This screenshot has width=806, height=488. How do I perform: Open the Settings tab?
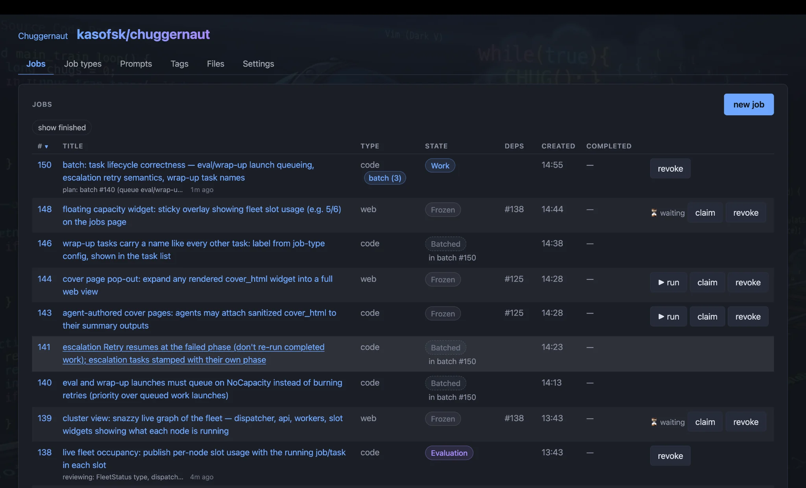(258, 64)
